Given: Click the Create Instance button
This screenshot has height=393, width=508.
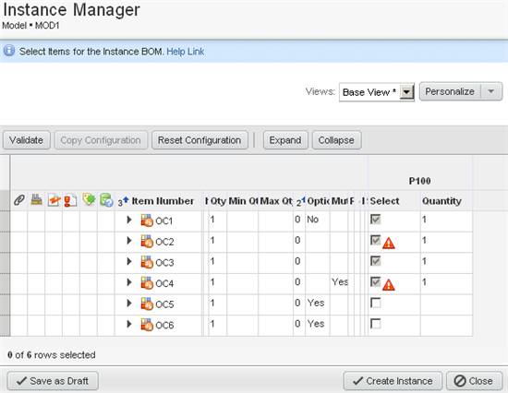Looking at the screenshot, I should pyautogui.click(x=393, y=381).
